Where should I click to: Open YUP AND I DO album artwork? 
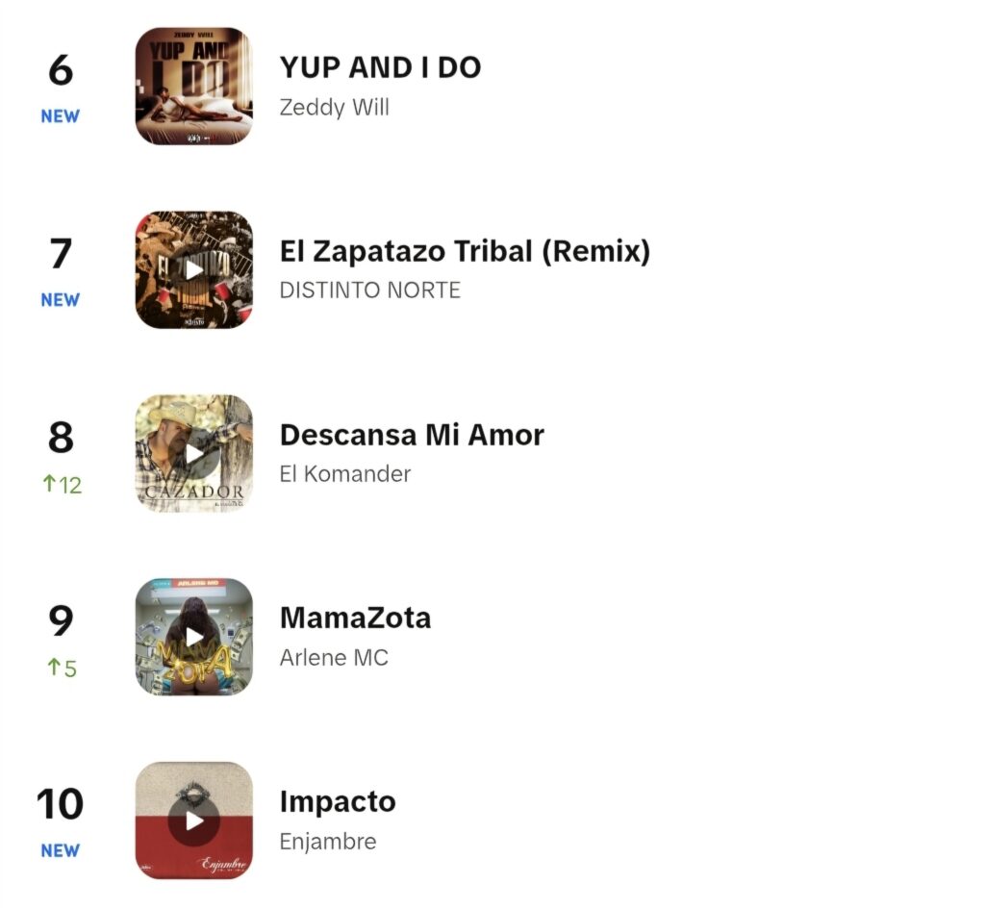point(194,86)
